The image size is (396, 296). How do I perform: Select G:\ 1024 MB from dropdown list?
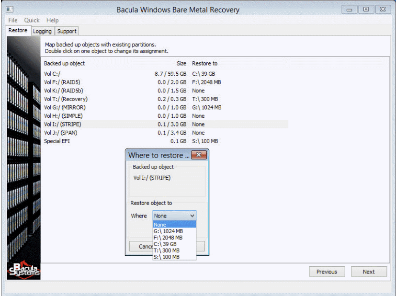168,231
